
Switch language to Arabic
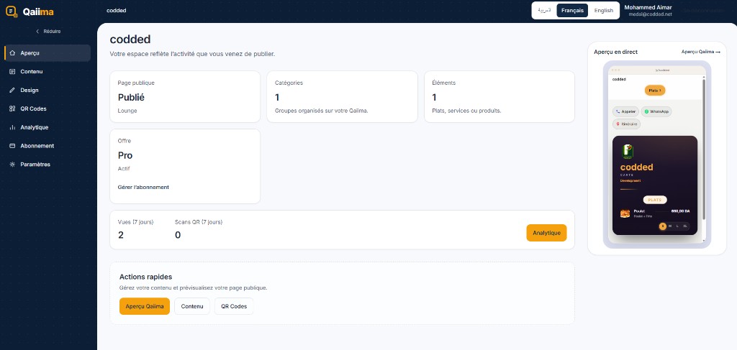click(544, 10)
